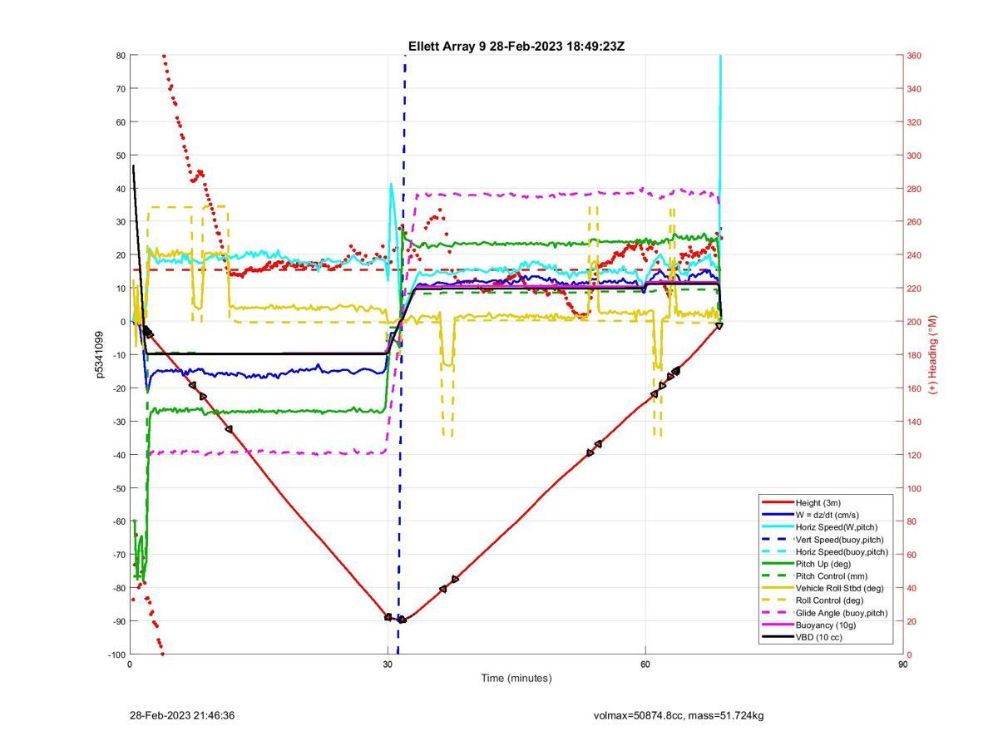Viewport: 998px width, 736px height.
Task: Choose the "Vehicle Roll Stbd (deg)" legend entry
Action: 840,588
